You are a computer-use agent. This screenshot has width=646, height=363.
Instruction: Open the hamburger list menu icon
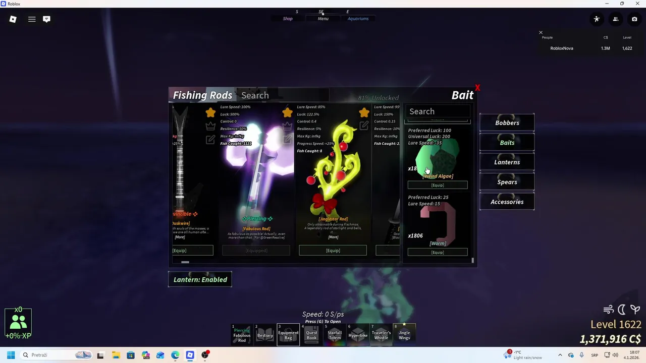[x=32, y=19]
